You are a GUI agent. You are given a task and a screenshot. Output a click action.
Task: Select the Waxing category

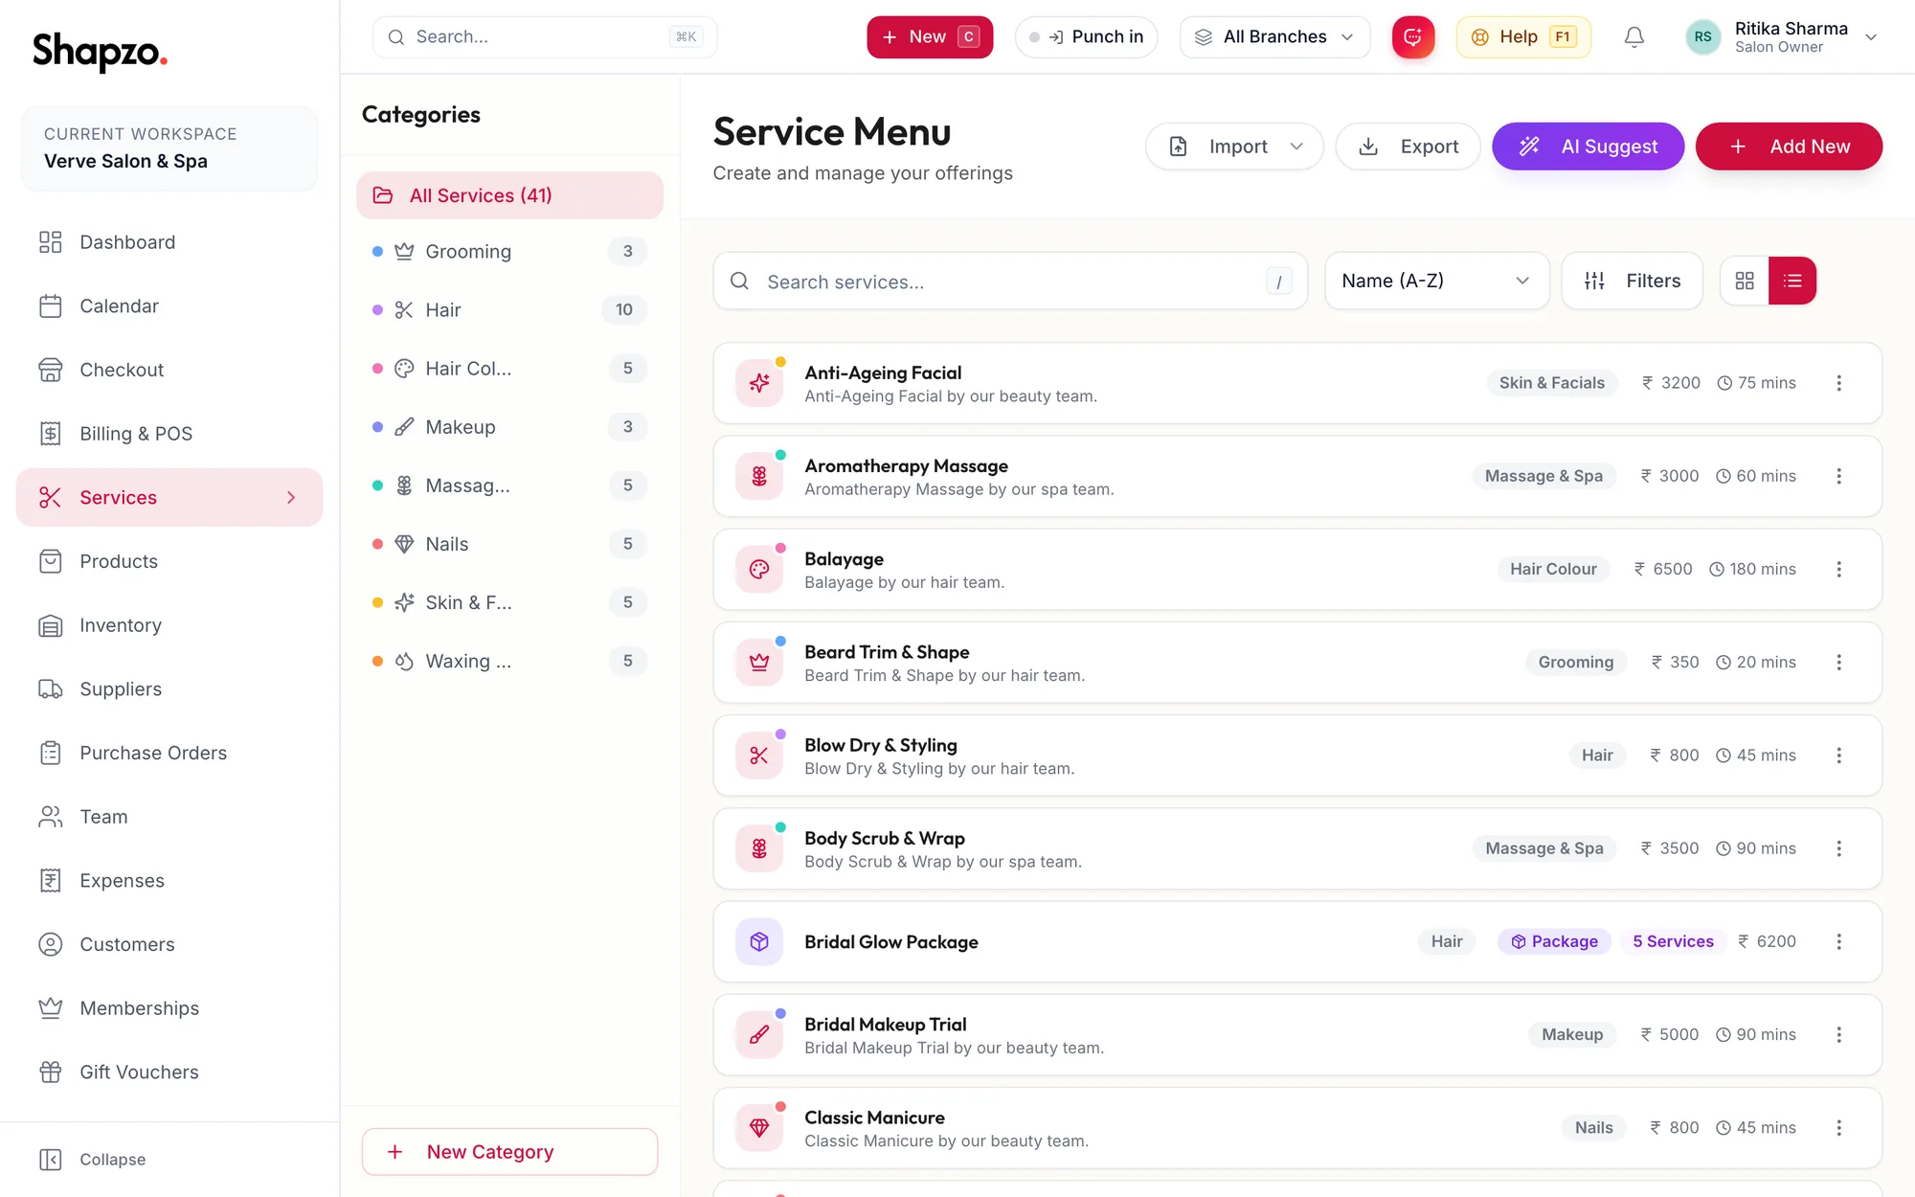point(509,662)
